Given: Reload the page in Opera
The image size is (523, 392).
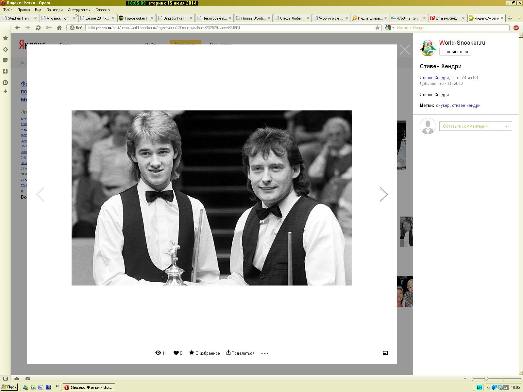Looking at the screenshot, I should pos(38,28).
